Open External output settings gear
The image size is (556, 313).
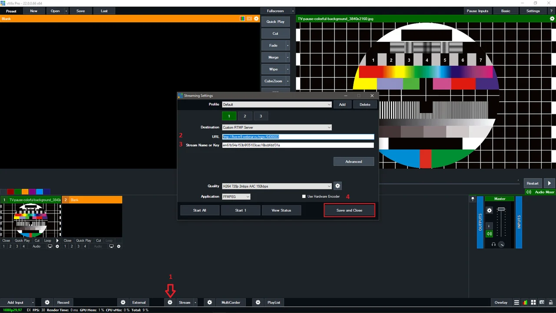point(123,303)
